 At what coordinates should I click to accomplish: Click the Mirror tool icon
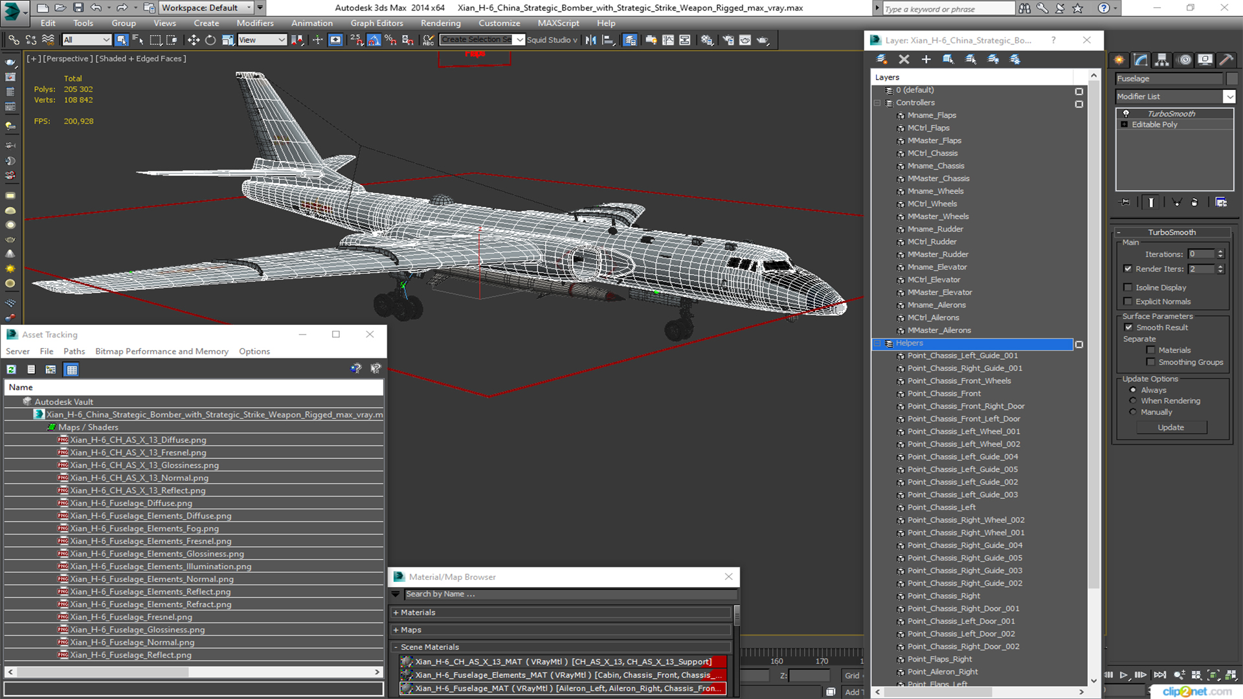(x=590, y=40)
